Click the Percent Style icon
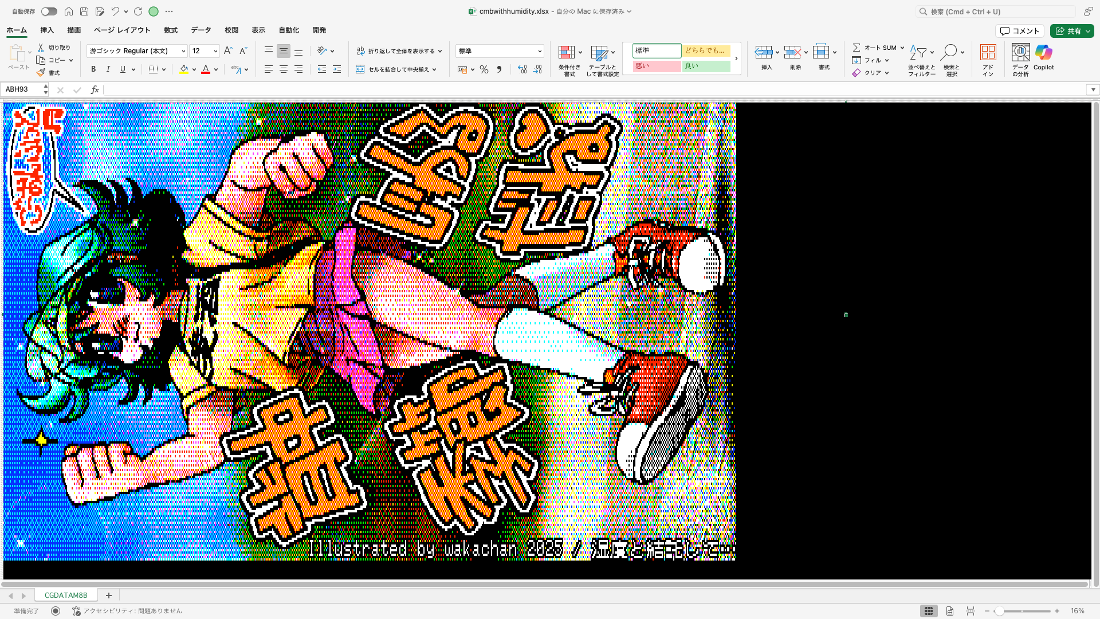Image resolution: width=1100 pixels, height=619 pixels. point(484,69)
